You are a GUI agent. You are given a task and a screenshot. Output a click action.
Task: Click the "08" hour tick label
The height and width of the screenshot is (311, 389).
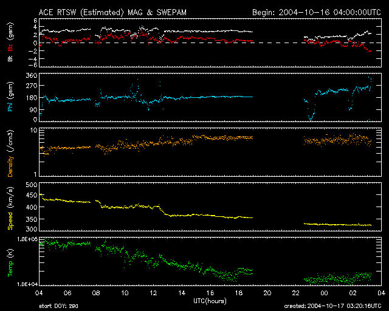point(96,293)
